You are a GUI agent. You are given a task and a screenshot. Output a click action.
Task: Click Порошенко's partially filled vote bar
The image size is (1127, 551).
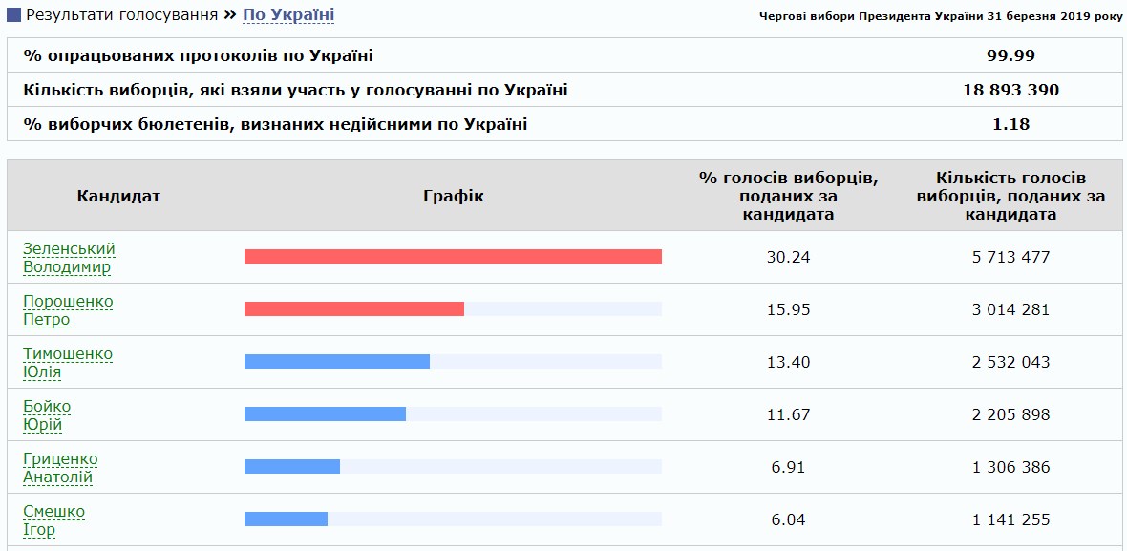[x=354, y=308]
